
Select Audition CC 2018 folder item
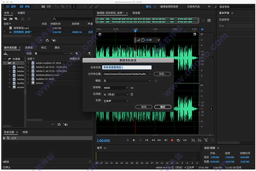[x=44, y=79]
